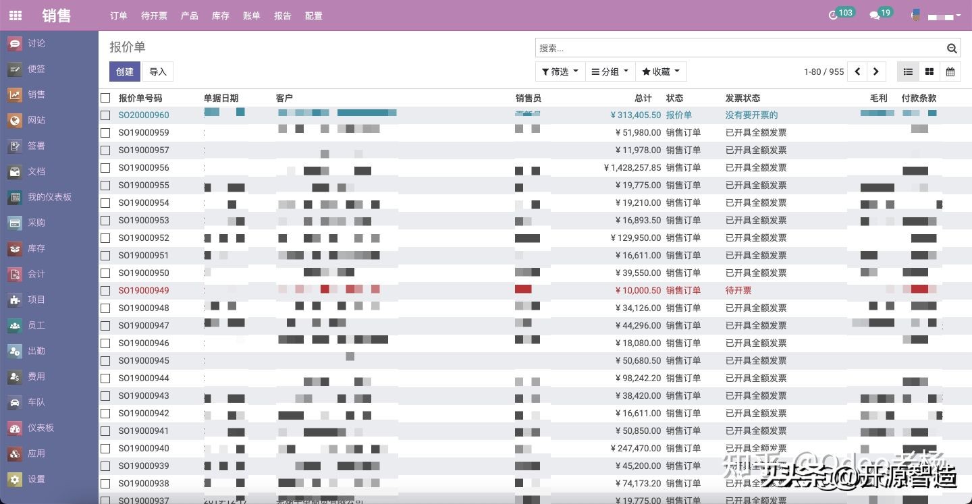Expand the 收藏 favorites dropdown
972x504 pixels.
[x=661, y=72]
